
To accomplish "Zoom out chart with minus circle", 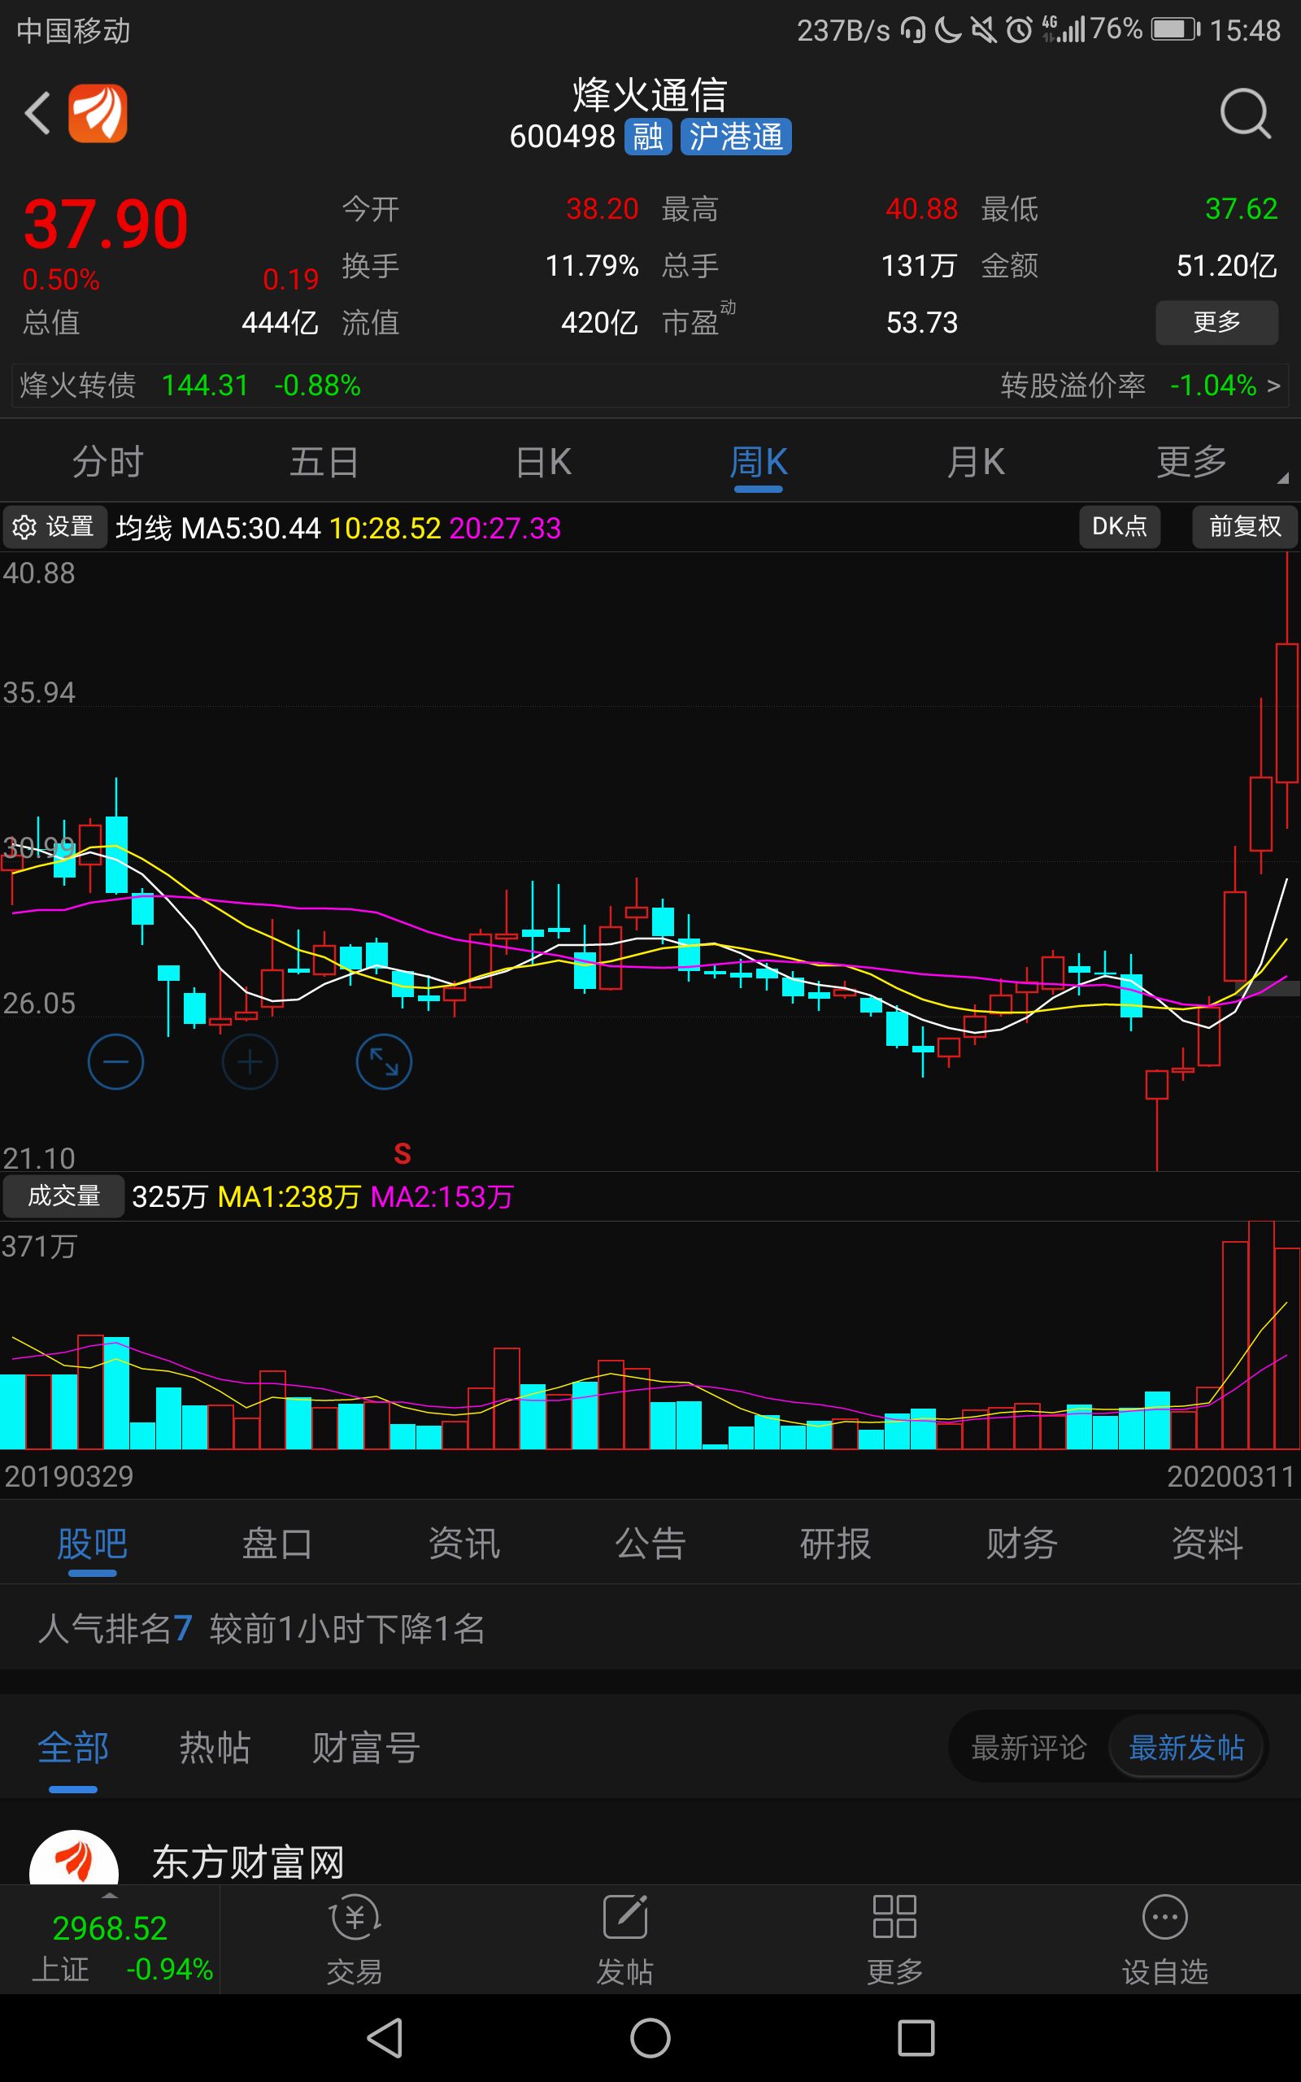I will pos(115,1061).
